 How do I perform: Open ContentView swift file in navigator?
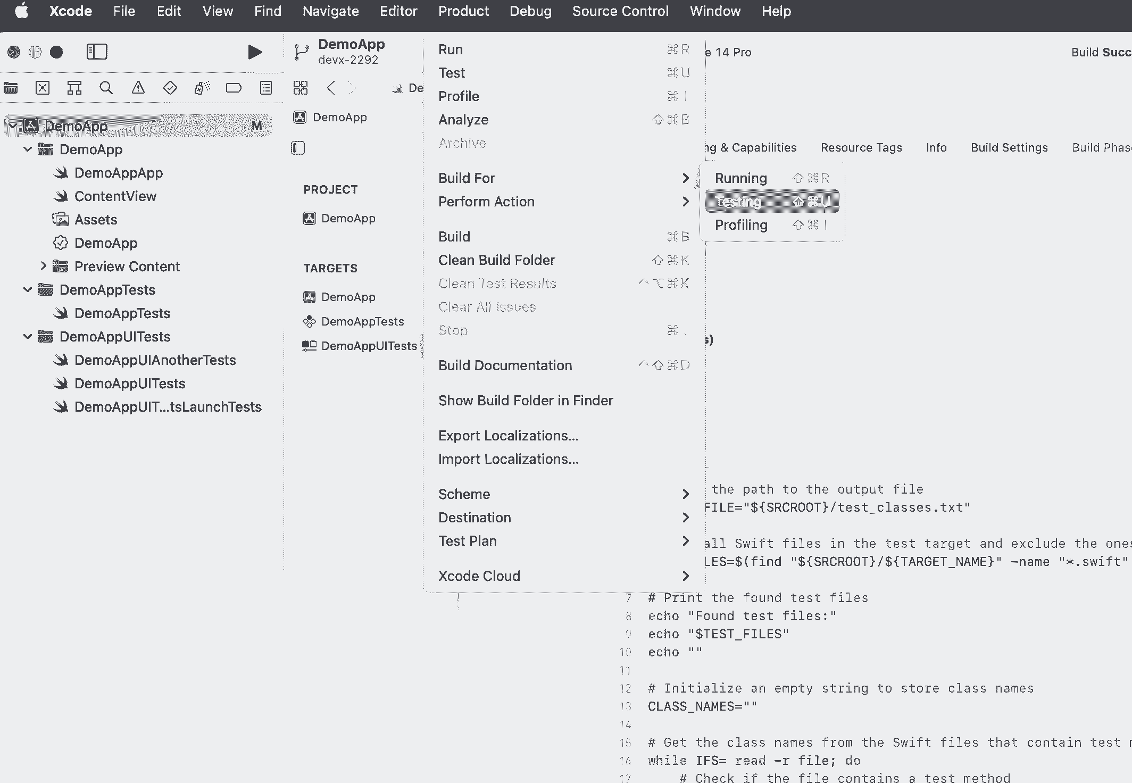click(115, 196)
